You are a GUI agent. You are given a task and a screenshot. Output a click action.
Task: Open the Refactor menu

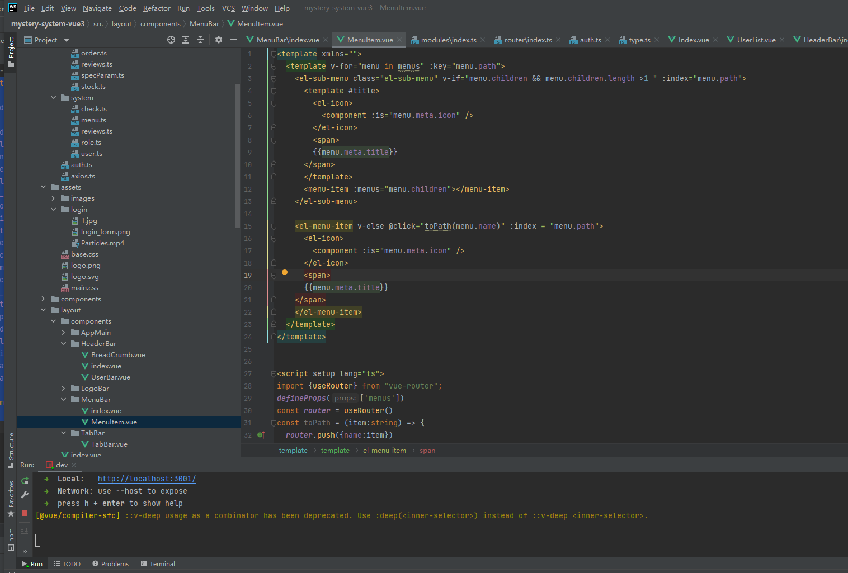[x=157, y=8]
